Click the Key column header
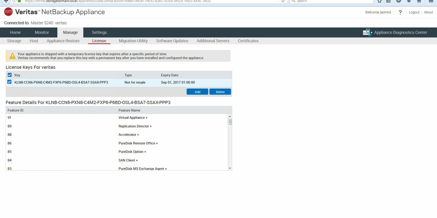The width and height of the screenshot is (437, 218). [17, 75]
